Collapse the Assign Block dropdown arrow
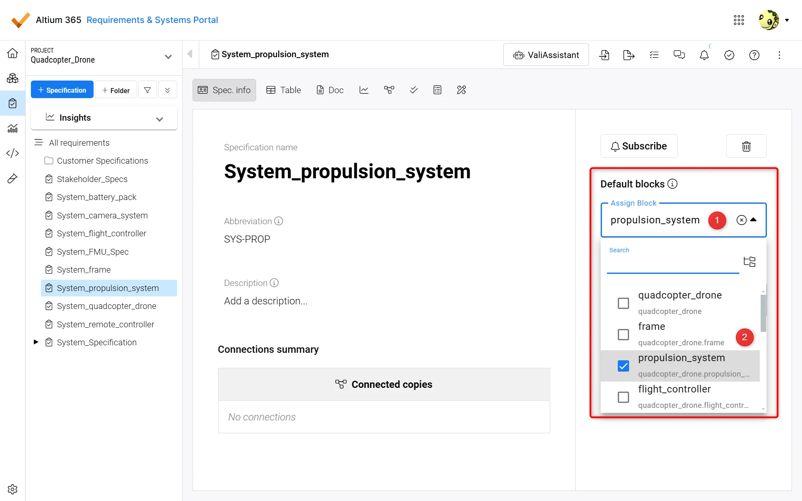Screen dimensions: 802x501 [754, 220]
